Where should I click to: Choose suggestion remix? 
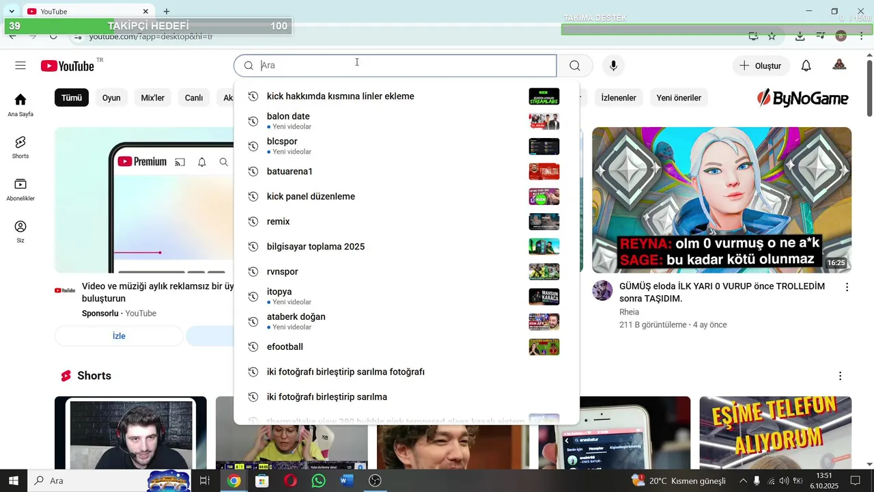pos(406,221)
